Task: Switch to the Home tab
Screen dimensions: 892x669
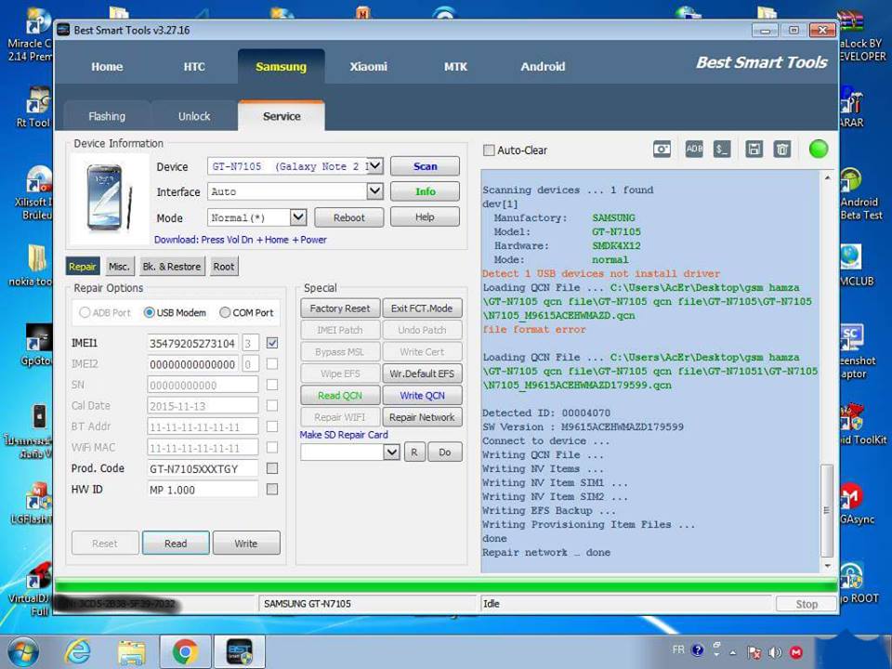Action: 107,67
